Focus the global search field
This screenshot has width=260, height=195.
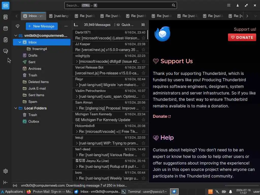(x=121, y=5)
